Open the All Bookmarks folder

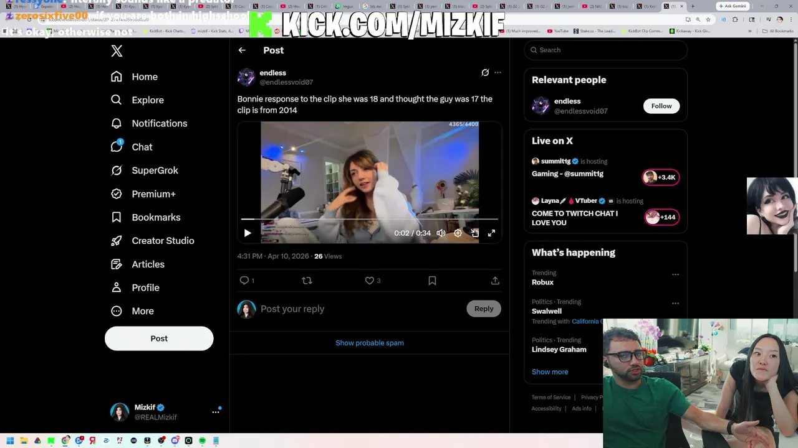click(778, 30)
